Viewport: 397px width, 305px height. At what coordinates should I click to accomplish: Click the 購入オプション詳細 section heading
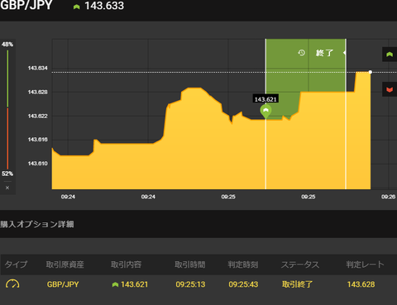pos(37,224)
